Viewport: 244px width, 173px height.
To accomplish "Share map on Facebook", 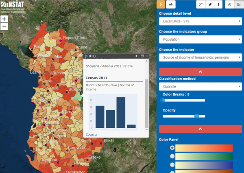I will 218,4.
